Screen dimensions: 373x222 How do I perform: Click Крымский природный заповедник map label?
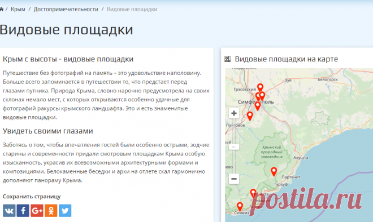click(x=272, y=152)
